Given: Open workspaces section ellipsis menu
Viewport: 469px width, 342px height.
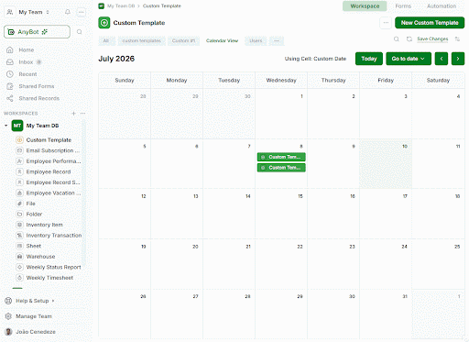Looking at the screenshot, I should 82,114.
